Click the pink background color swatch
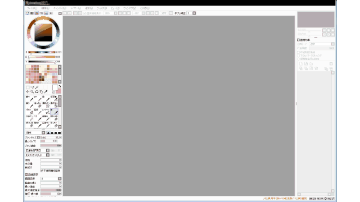360x202 pixels. [x=59, y=91]
